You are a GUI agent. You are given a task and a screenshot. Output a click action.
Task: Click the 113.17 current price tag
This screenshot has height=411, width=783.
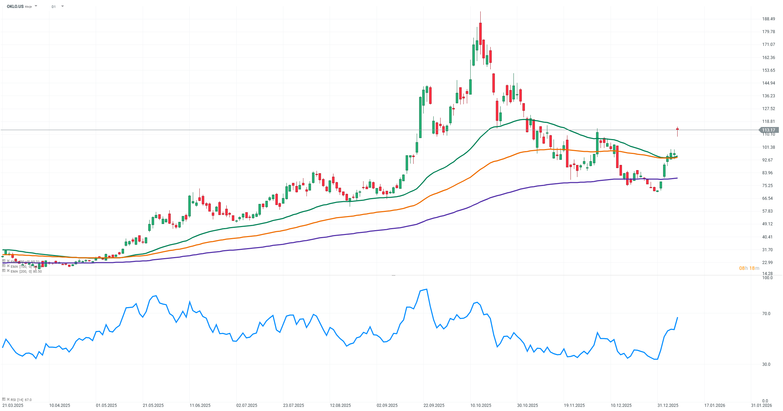(x=769, y=130)
